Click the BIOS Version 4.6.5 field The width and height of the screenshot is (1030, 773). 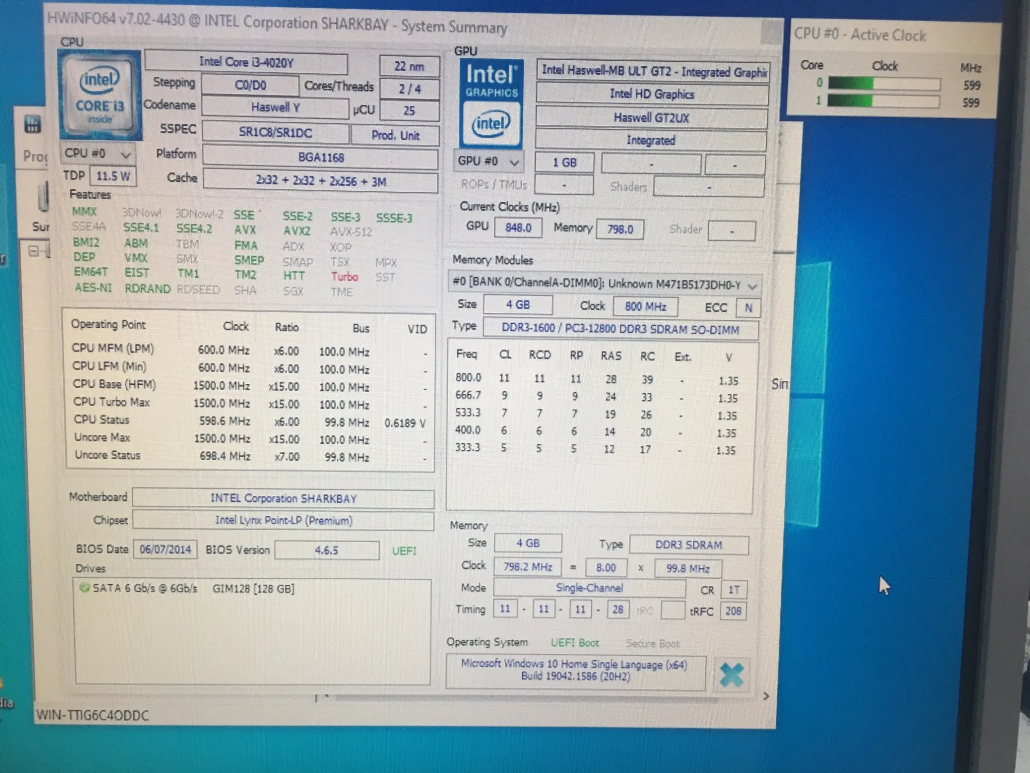point(327,550)
